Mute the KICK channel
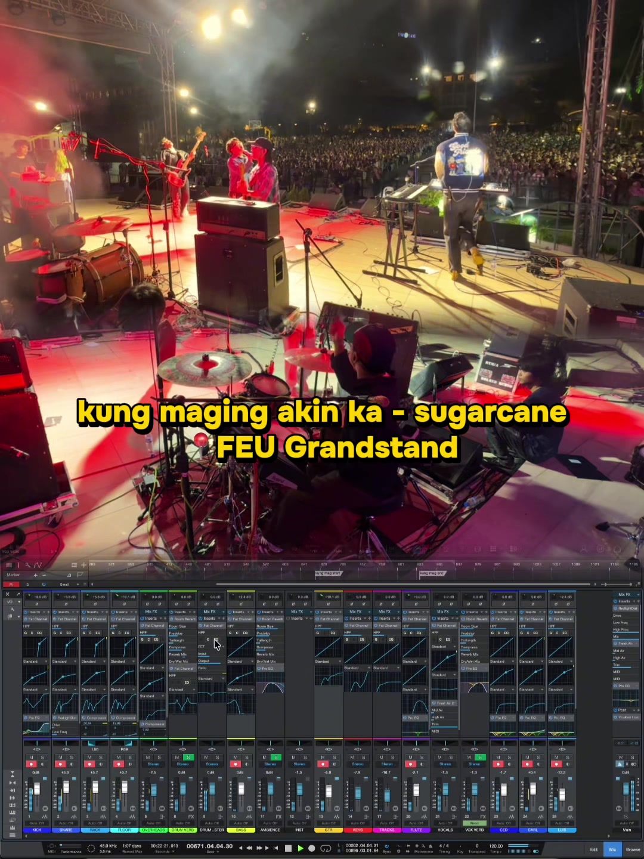644x859 pixels. pos(31,757)
